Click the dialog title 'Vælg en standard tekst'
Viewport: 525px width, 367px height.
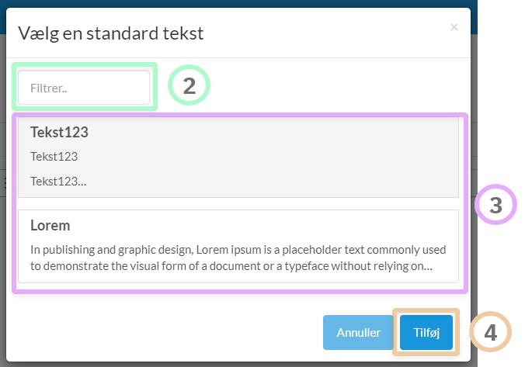tap(111, 33)
